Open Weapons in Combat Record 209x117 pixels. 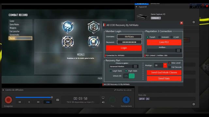(x=20, y=28)
